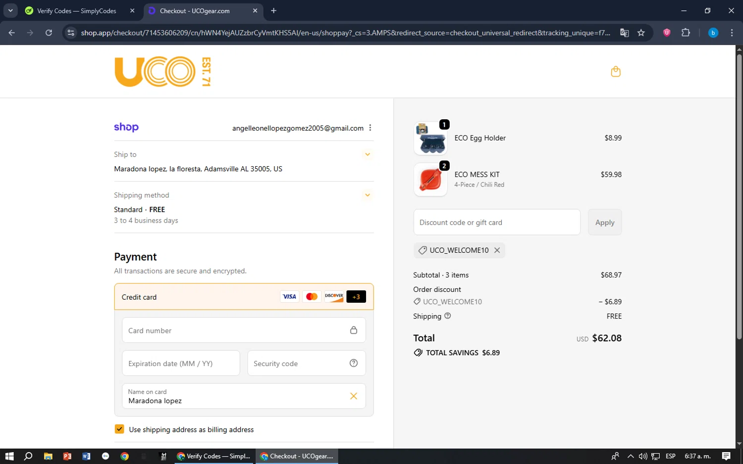Click the UCO EST. 71 logo
Image resolution: width=743 pixels, height=464 pixels.
pyautogui.click(x=162, y=72)
